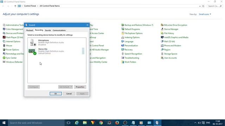Launch Microsoft Edge from taskbar
225x126 pixels.
point(77,123)
